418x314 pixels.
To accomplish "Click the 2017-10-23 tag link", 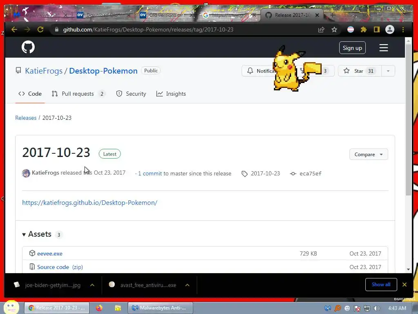I will point(265,173).
